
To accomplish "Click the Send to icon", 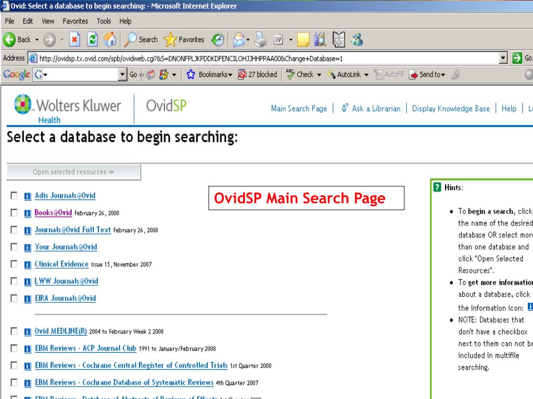I will click(413, 74).
